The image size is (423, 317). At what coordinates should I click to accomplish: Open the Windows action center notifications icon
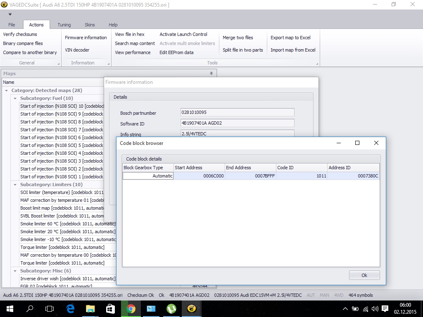point(385,308)
